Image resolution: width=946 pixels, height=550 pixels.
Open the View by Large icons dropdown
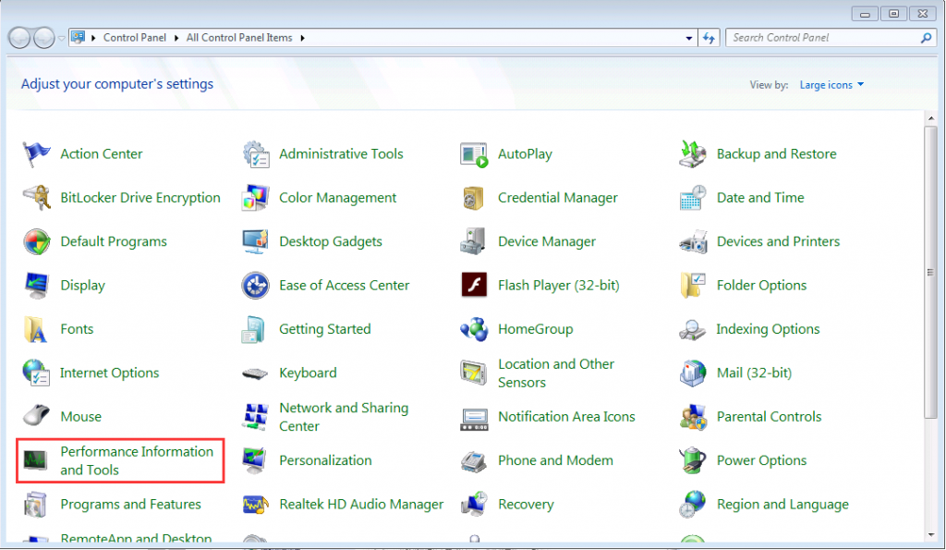point(832,85)
